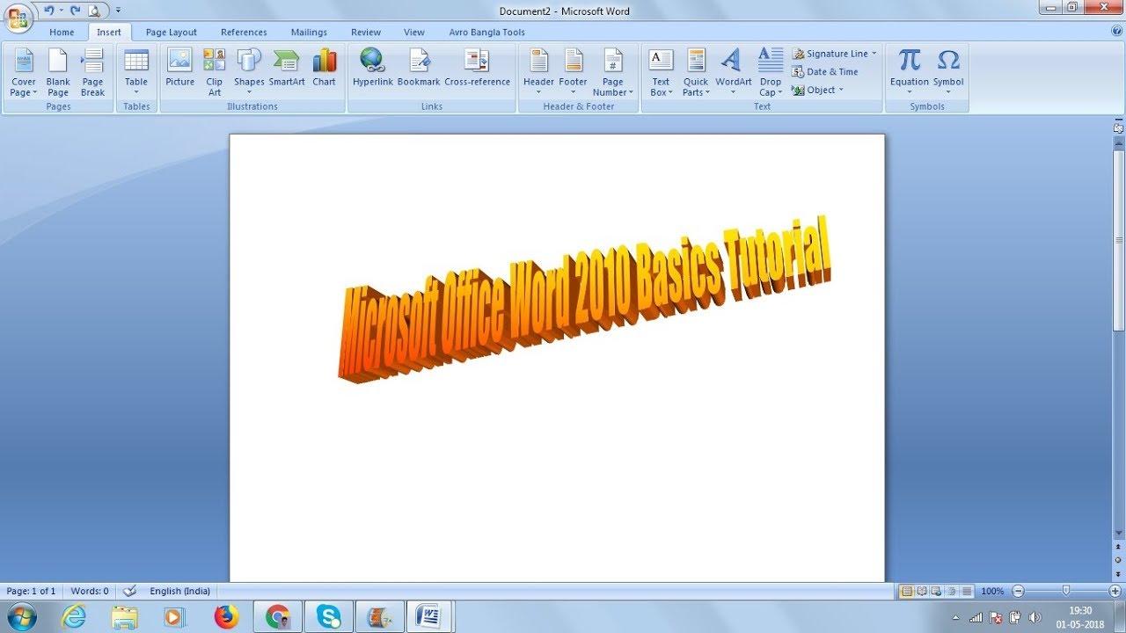Viewport: 1126px width, 633px height.
Task: Insert a Hyperlink
Action: pos(372,68)
